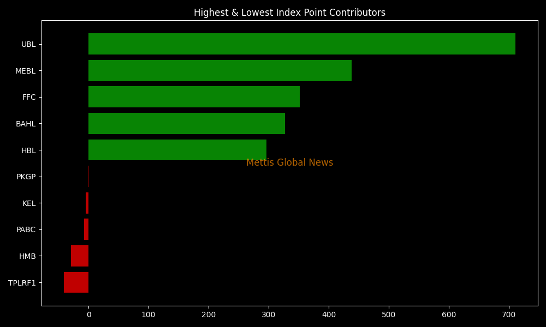Click the chart title text
546x327 pixels.
click(x=289, y=13)
